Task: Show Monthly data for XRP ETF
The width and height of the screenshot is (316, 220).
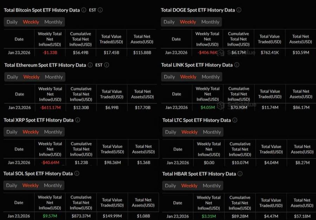Action: 53,132
